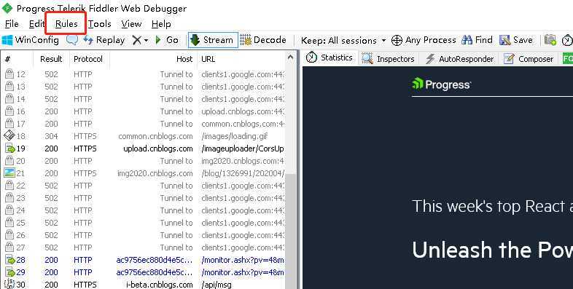
Task: Click the Fiddler app icon in title bar
Action: 7,8
